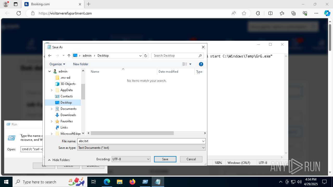Select Contacts in folder tree
Screen dimensions: 333x187
[67, 96]
